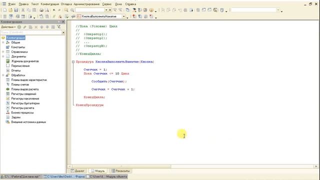Close the Configuration panel
The height and width of the screenshot is (180, 320).
click(x=63, y=21)
